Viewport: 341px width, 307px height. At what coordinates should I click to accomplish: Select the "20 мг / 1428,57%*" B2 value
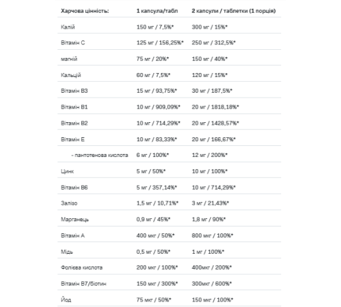(x=215, y=123)
